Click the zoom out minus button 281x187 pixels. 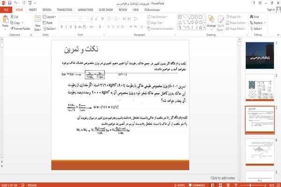coord(242,185)
